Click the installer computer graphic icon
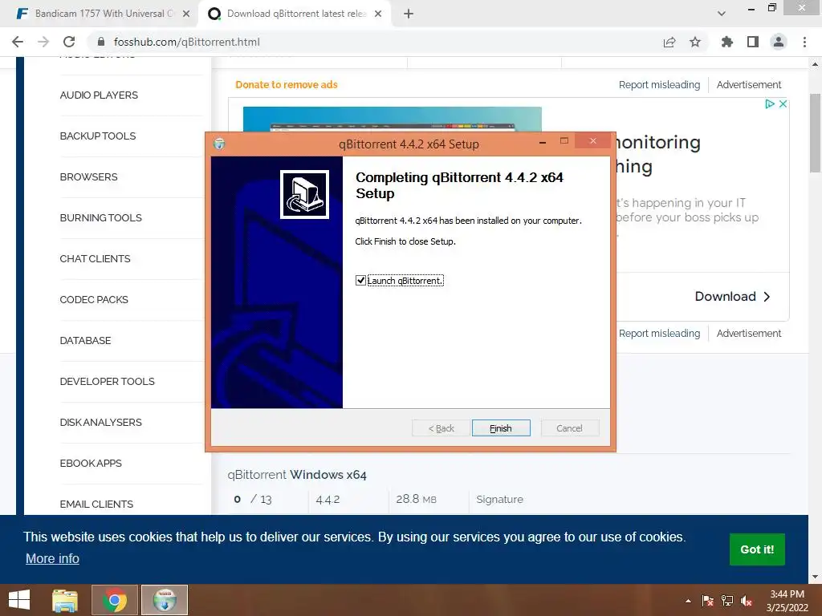 (304, 194)
